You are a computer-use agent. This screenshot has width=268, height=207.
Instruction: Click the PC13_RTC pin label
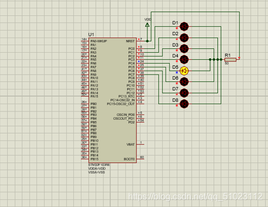tap(127, 97)
